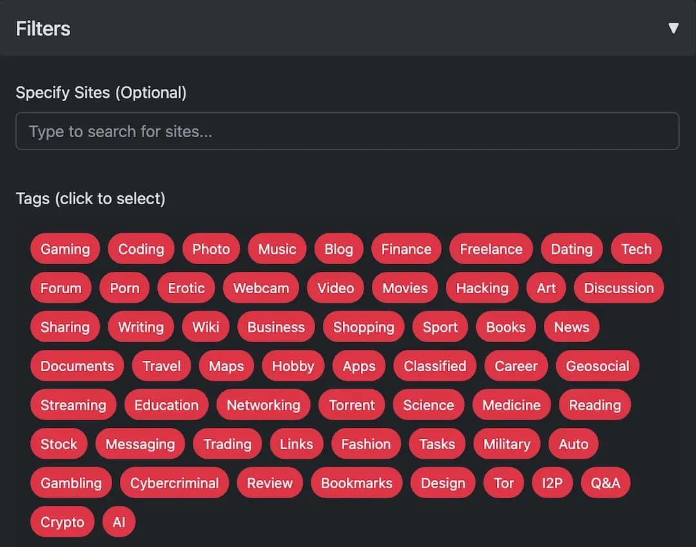Viewport: 696px width, 547px height.
Task: Select the Geosocial tag
Action: [597, 366]
